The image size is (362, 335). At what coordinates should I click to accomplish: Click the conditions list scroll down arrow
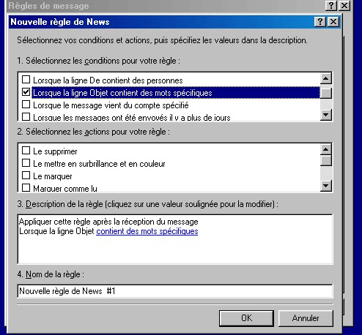click(325, 115)
